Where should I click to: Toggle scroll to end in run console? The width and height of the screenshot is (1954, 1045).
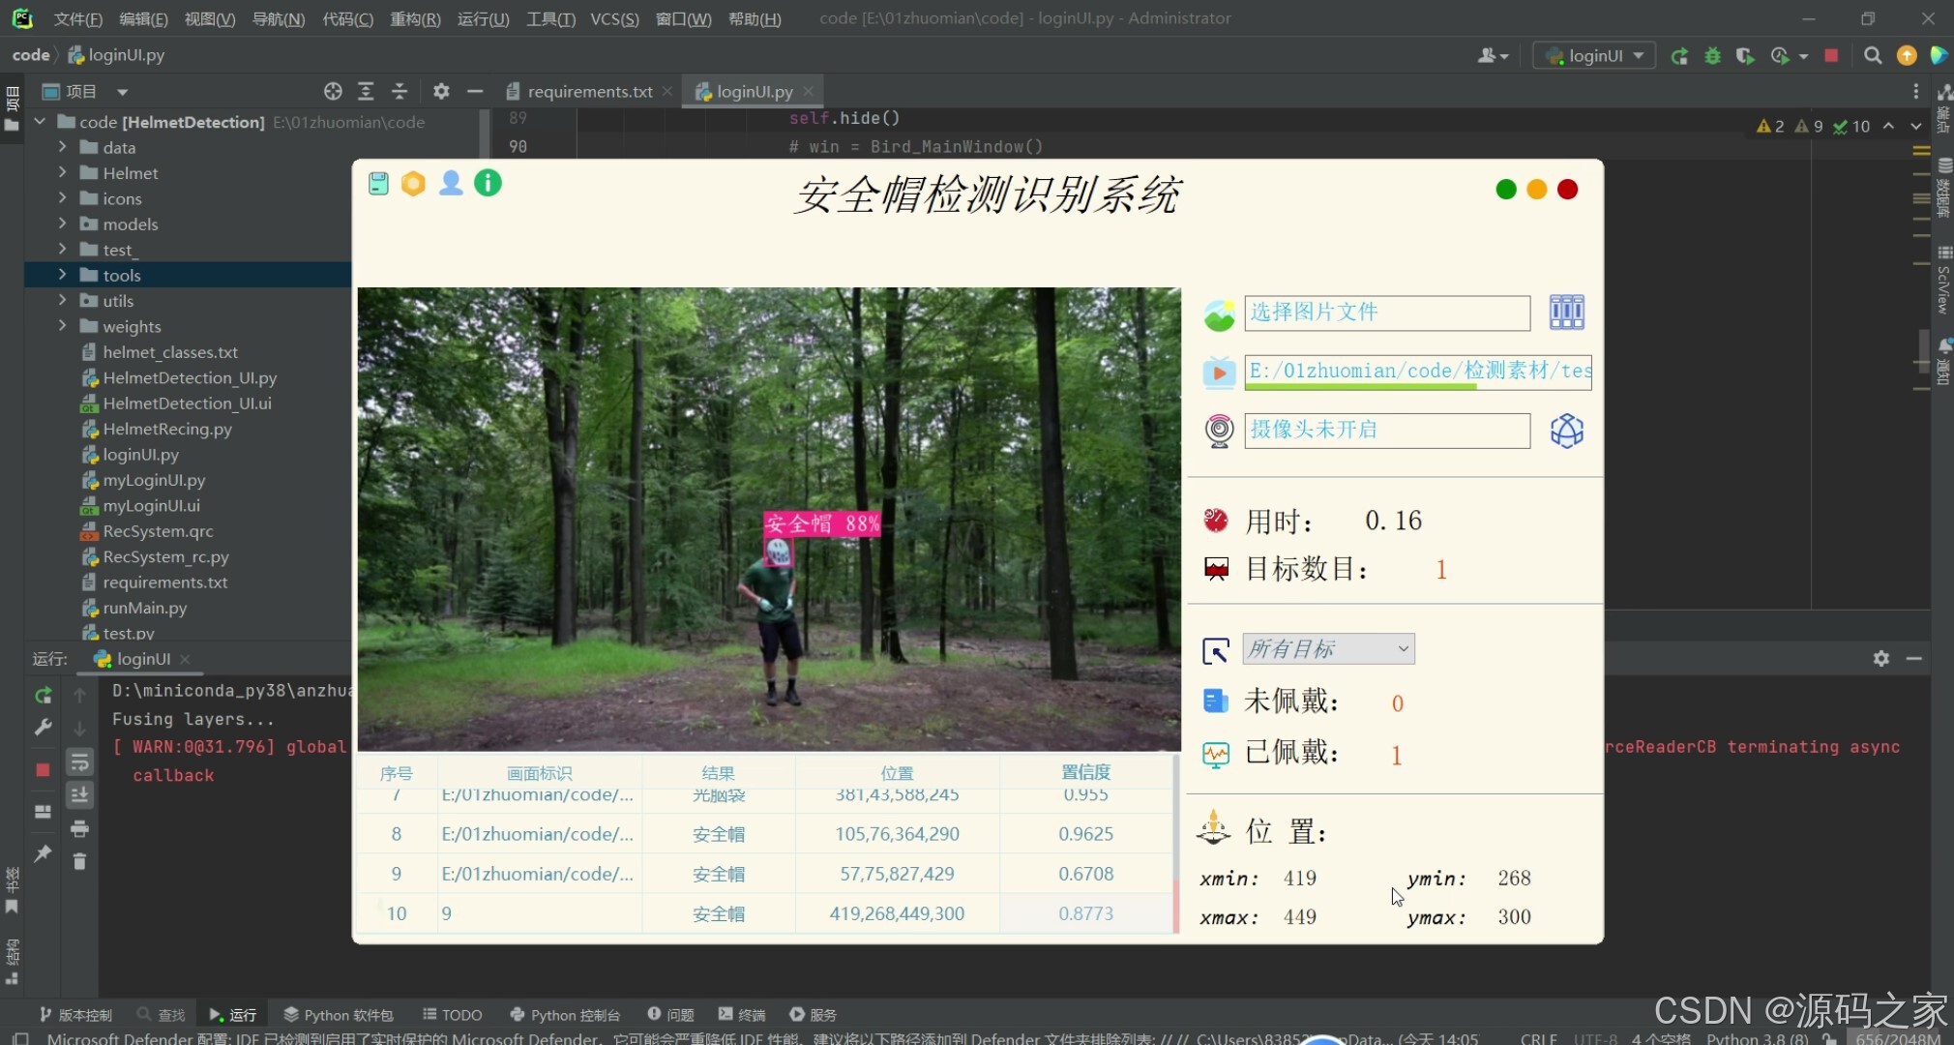[x=79, y=795]
